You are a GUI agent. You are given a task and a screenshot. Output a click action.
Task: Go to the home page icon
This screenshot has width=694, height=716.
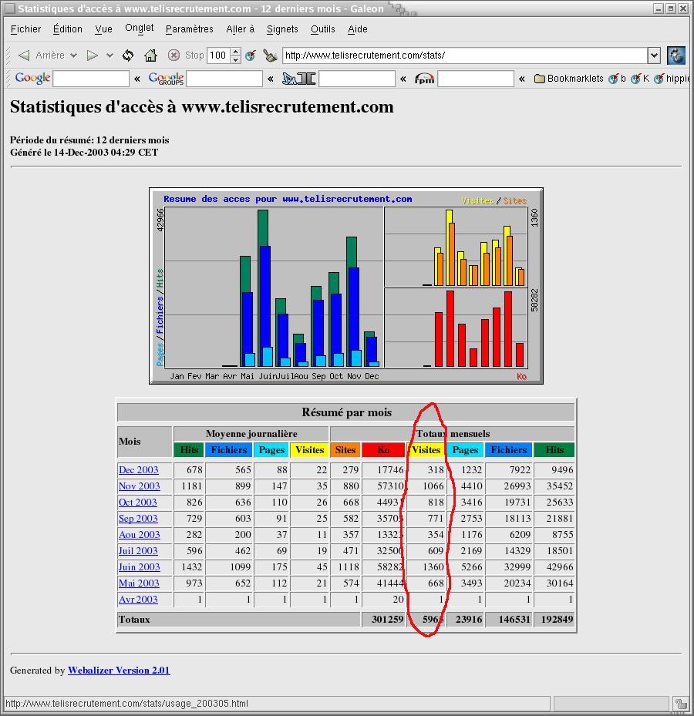point(150,55)
